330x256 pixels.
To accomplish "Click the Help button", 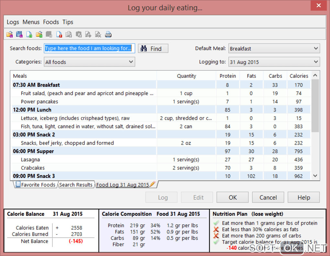I will click(304, 197).
